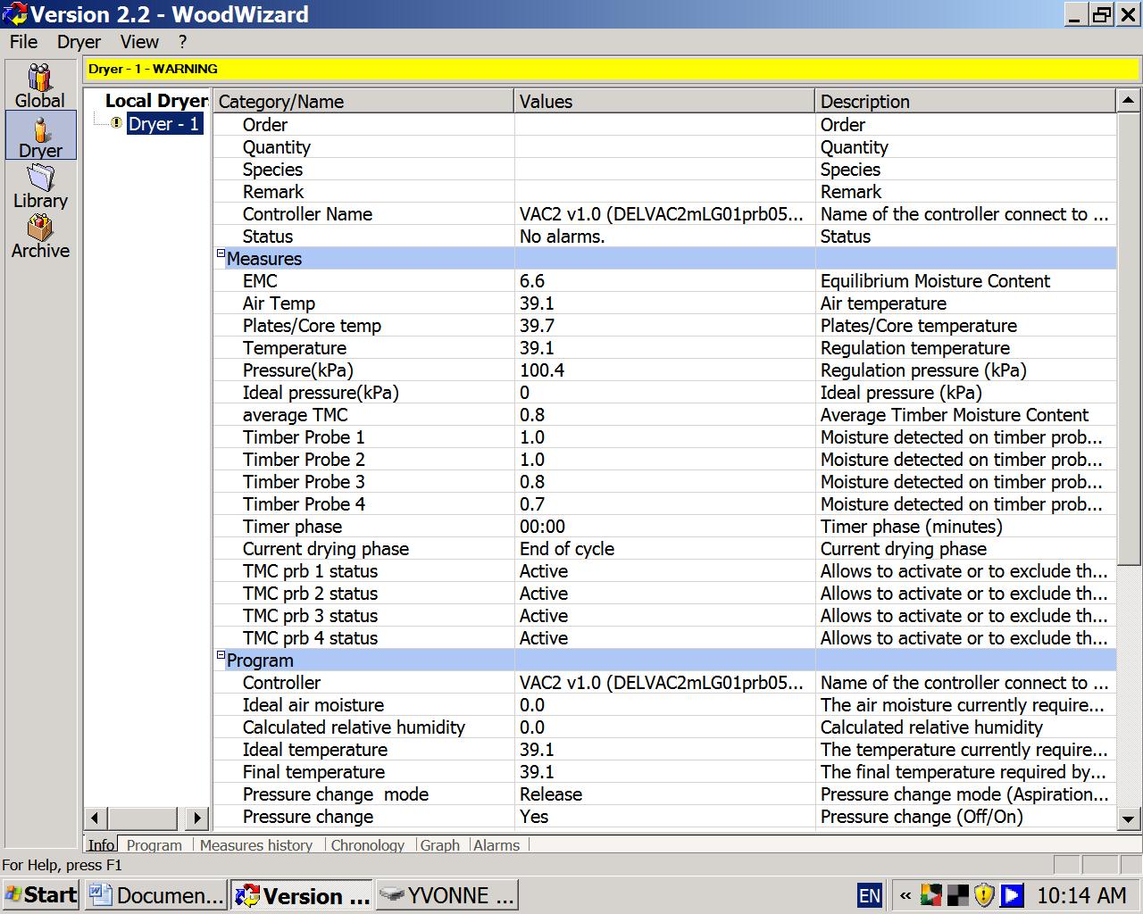Viewport: 1143px width, 914px height.
Task: Select the Timer phase row
Action: click(664, 527)
